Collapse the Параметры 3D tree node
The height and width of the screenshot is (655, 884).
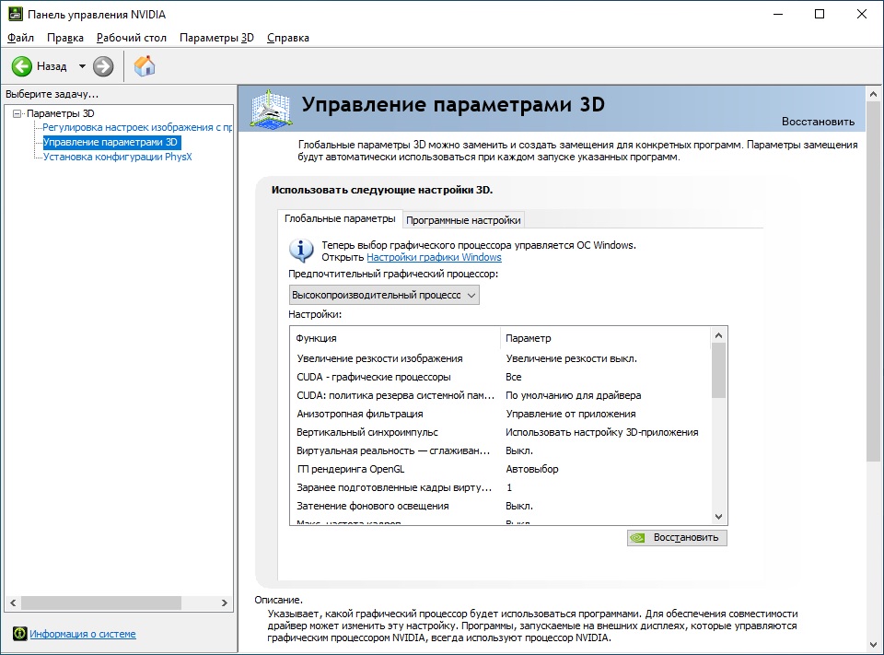(17, 113)
